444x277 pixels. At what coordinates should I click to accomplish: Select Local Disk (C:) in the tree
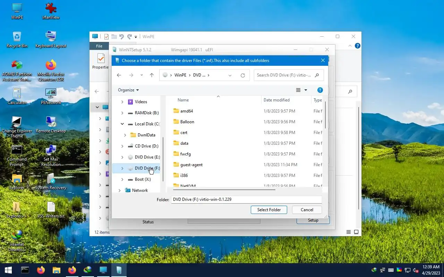pyautogui.click(x=144, y=124)
